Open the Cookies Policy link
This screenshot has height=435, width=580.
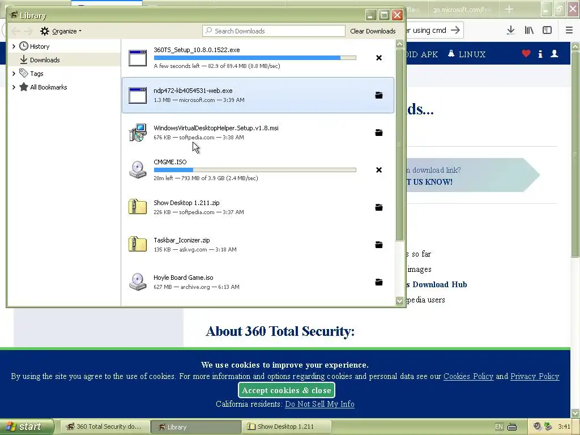coord(468,376)
